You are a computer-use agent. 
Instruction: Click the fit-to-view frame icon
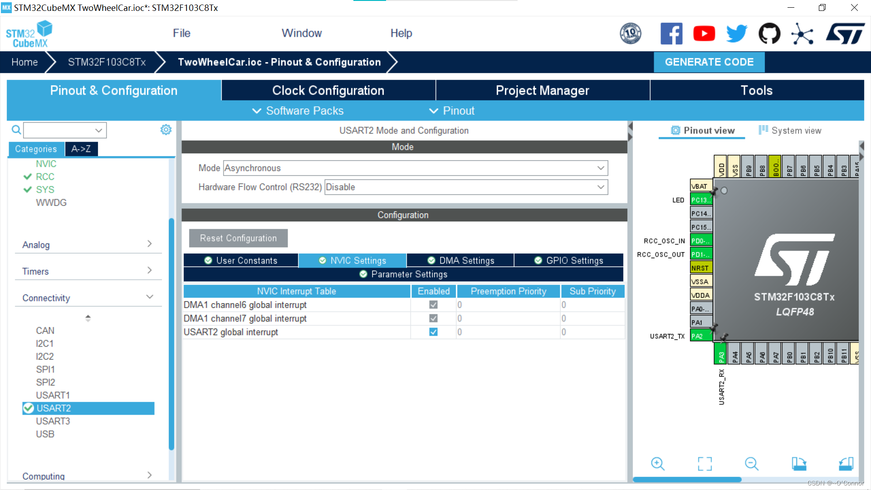point(705,464)
